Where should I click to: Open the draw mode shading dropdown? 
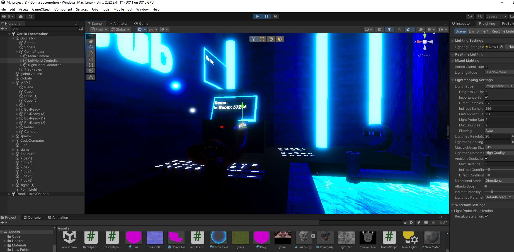(368, 29)
